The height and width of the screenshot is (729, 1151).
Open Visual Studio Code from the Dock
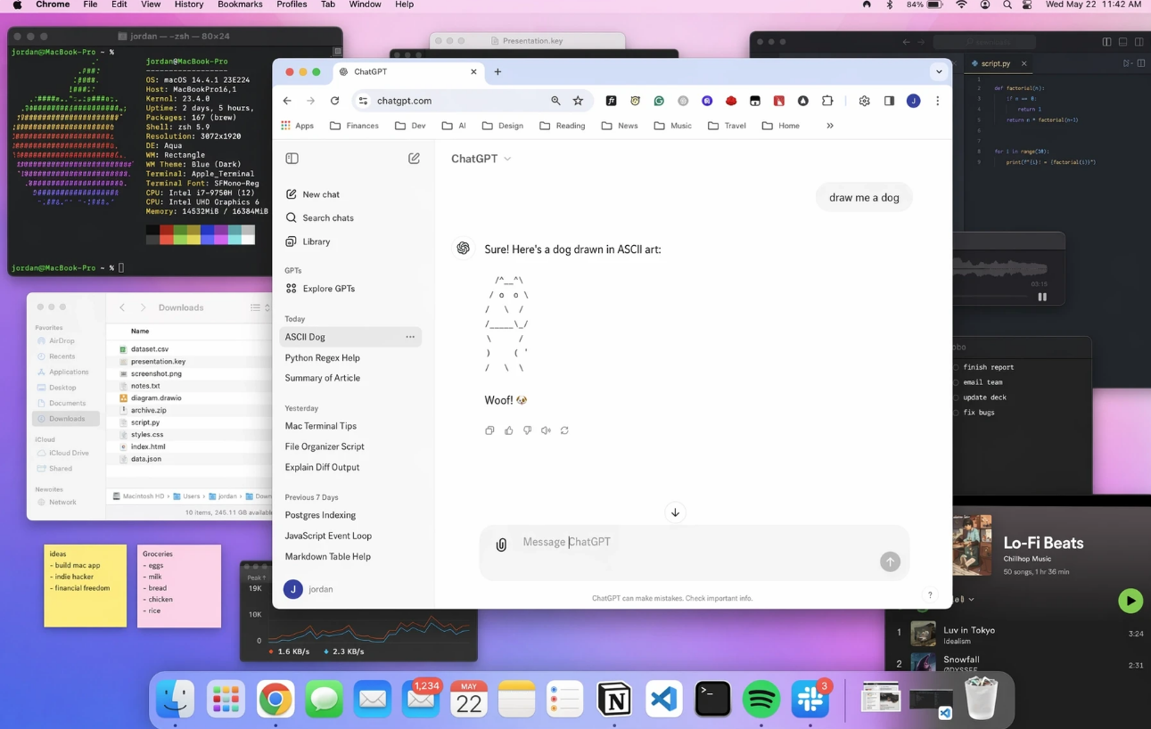pyautogui.click(x=663, y=700)
